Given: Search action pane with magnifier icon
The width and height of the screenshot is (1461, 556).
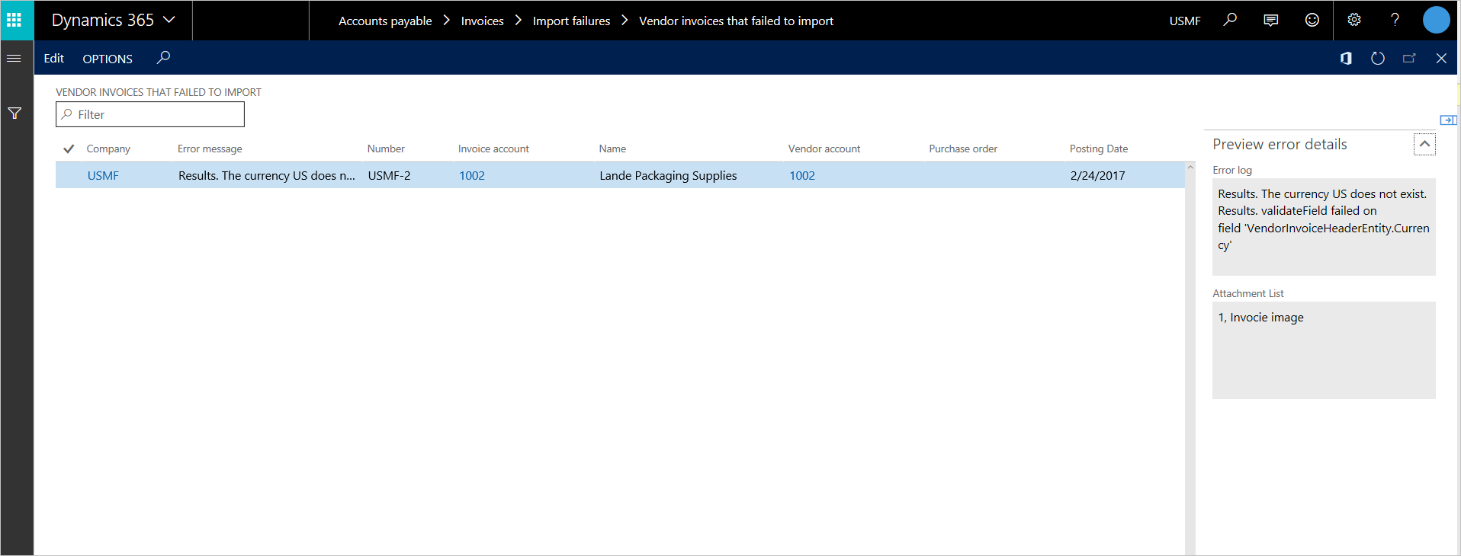Looking at the screenshot, I should 163,57.
